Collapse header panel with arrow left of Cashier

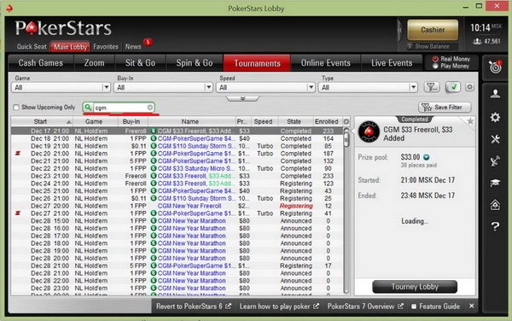coord(399,30)
